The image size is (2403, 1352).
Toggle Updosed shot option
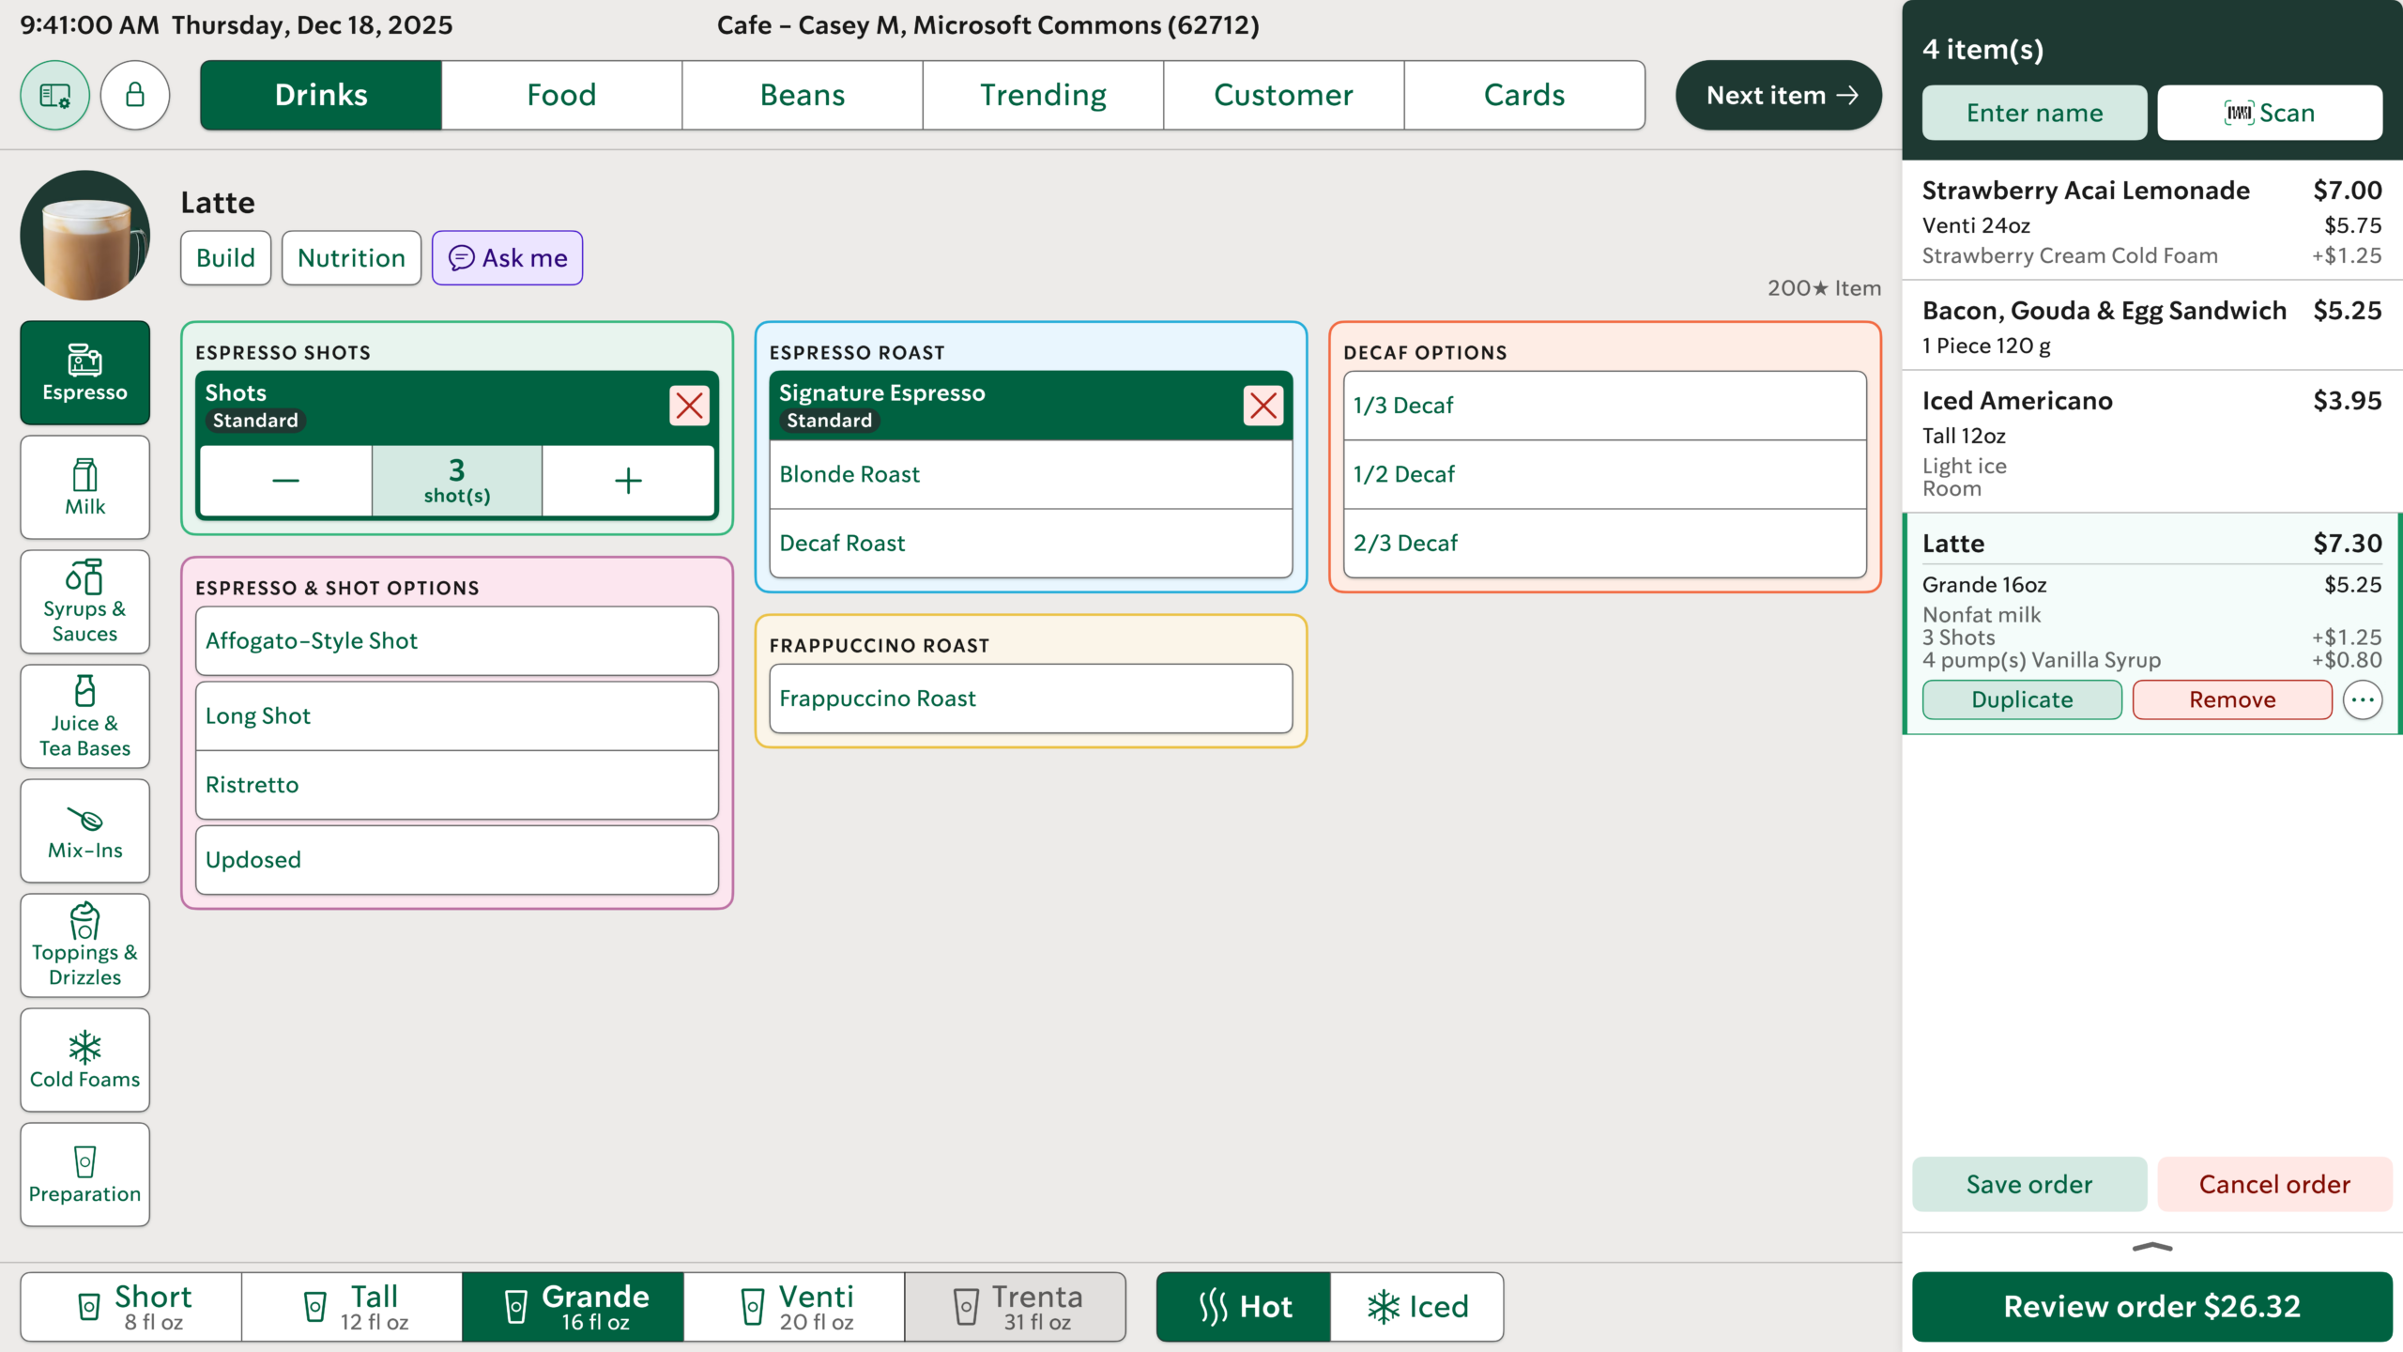tap(457, 859)
